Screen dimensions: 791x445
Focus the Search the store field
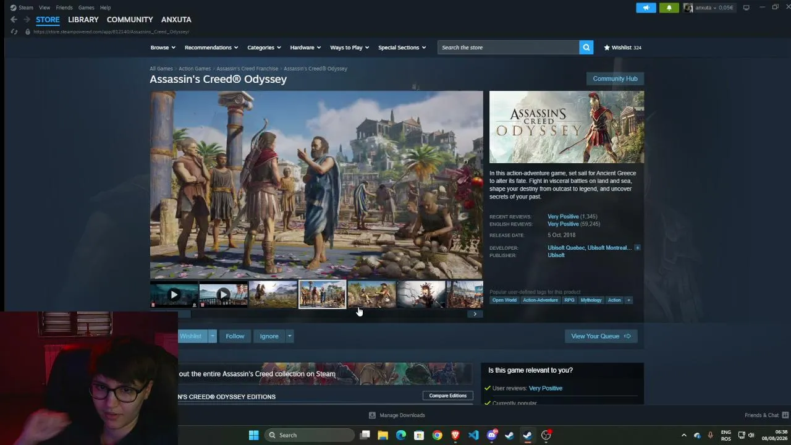pos(509,48)
